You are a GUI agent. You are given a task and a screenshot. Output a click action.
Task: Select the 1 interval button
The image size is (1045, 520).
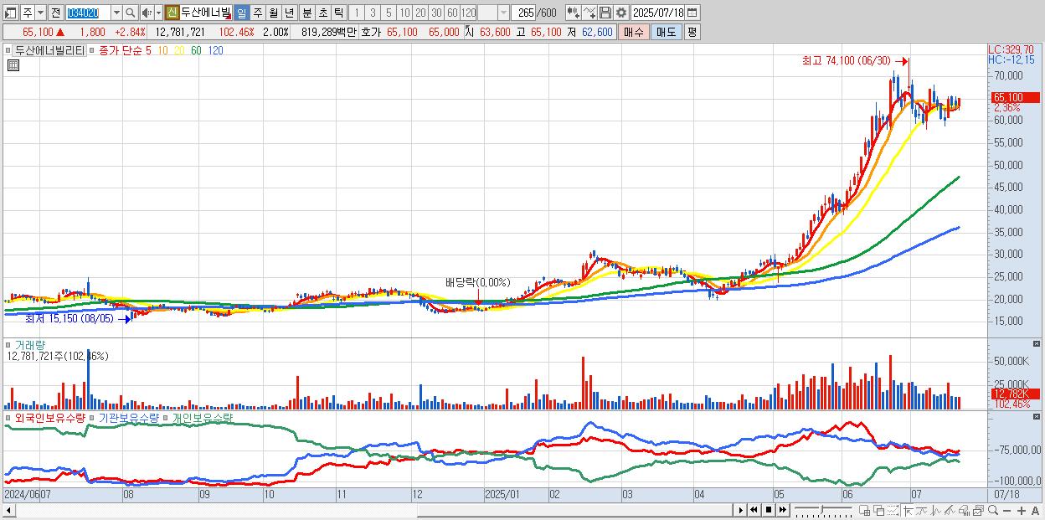coord(357,13)
